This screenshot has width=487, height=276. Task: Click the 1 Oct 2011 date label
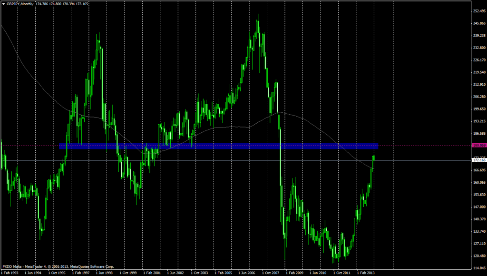(x=342, y=273)
